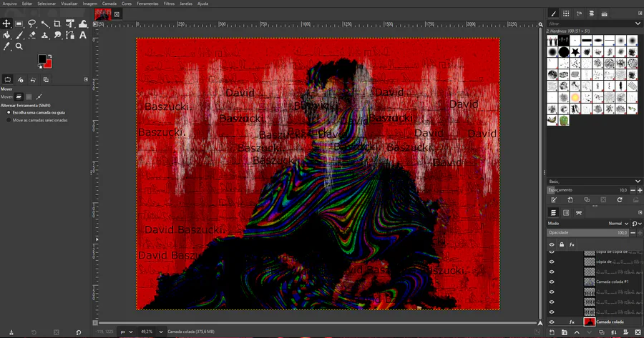Select the Clone stamp tool
Viewport: 644px width, 338px height.
(44, 35)
